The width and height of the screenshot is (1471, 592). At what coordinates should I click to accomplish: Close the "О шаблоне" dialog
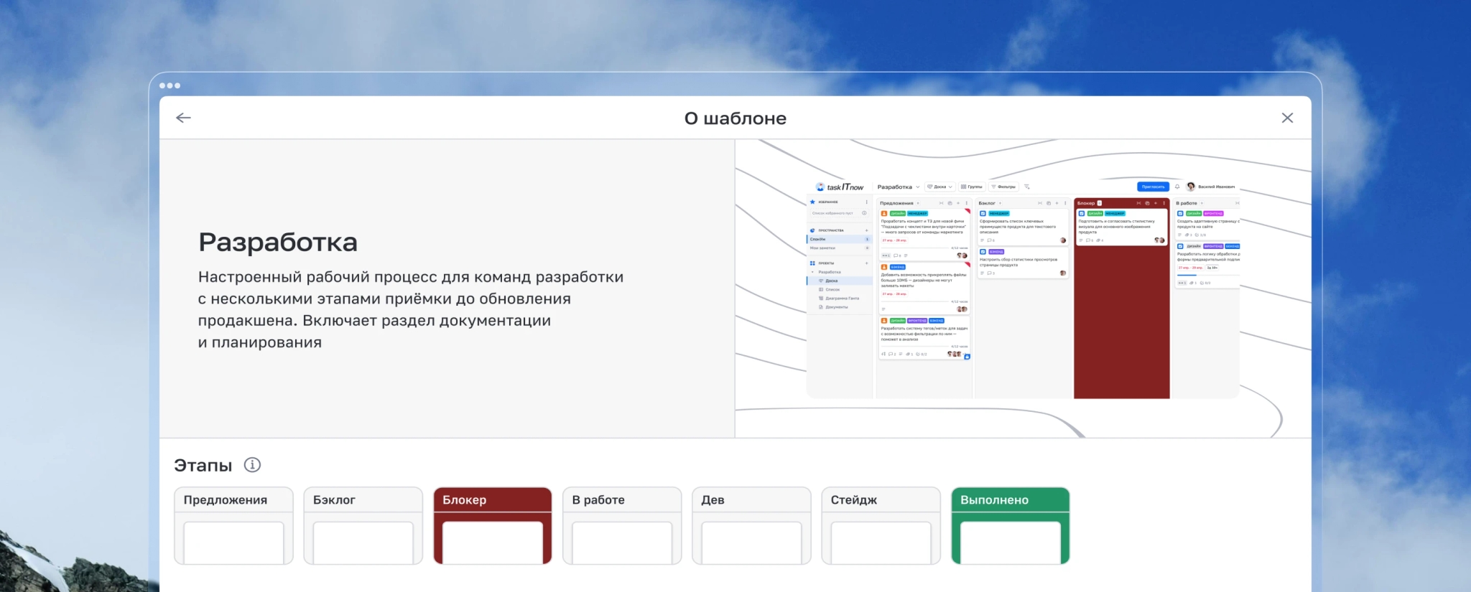coord(1287,118)
